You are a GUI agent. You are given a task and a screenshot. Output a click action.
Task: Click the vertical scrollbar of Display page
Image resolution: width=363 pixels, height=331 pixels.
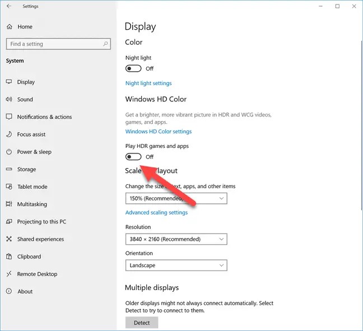click(361, 125)
